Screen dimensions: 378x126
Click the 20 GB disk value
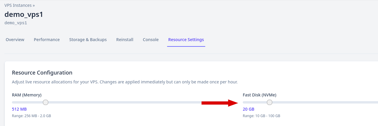pyautogui.click(x=248, y=109)
